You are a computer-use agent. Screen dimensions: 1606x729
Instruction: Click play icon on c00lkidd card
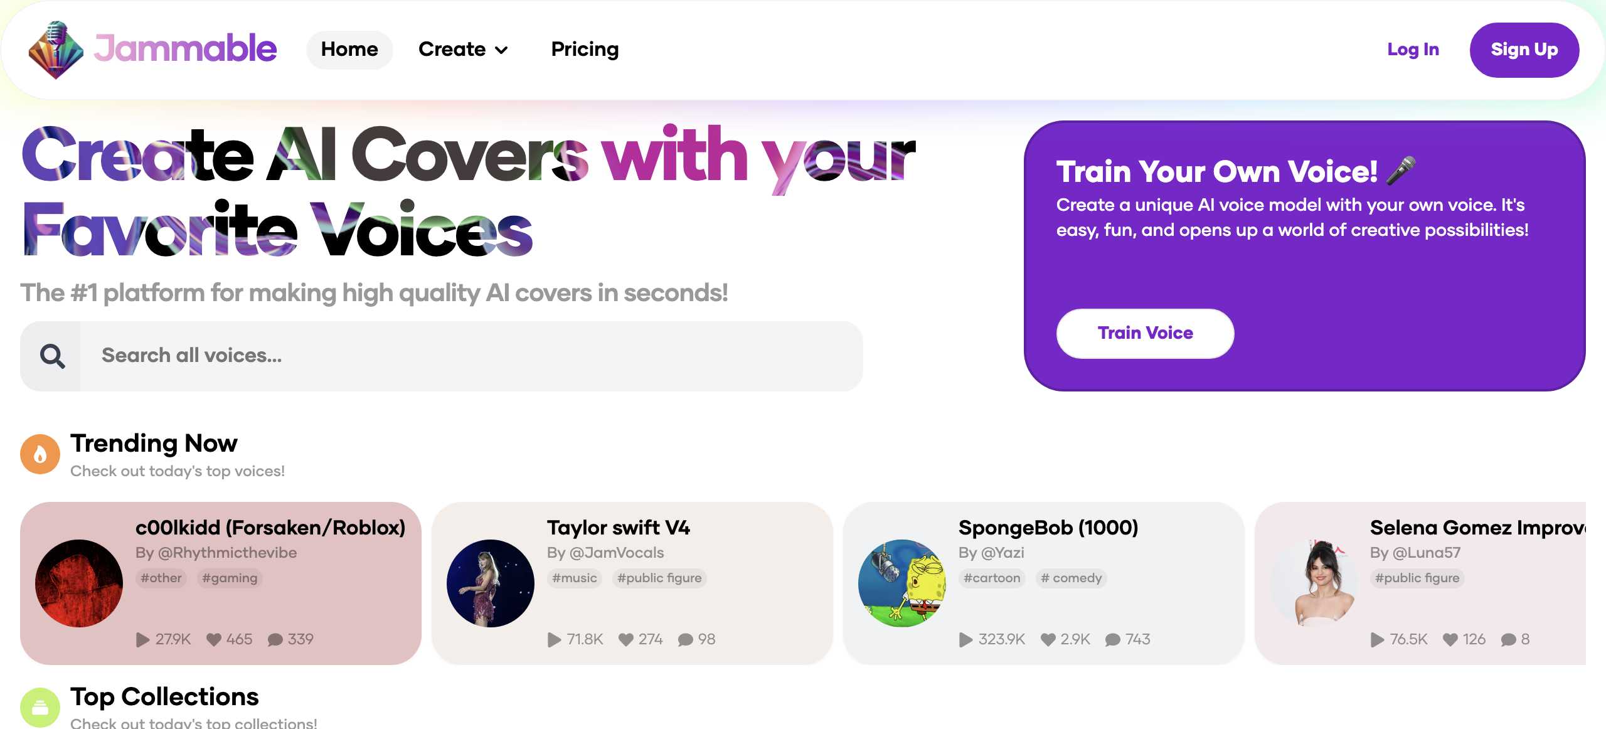[143, 639]
